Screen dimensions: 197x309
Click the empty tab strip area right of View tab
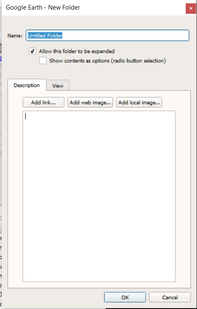(130, 85)
